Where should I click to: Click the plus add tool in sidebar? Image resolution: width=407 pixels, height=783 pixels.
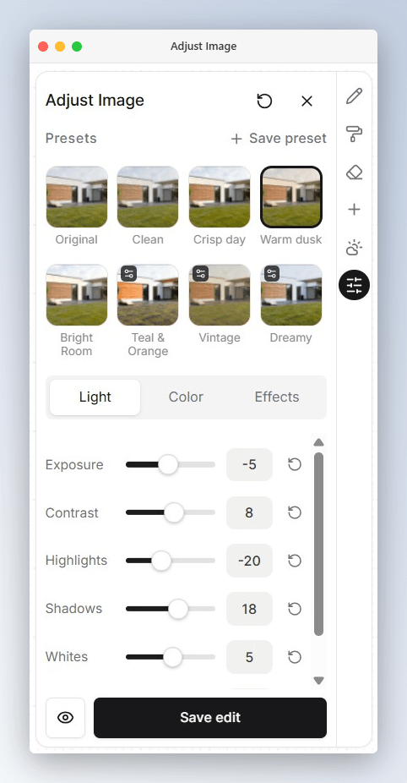click(354, 209)
